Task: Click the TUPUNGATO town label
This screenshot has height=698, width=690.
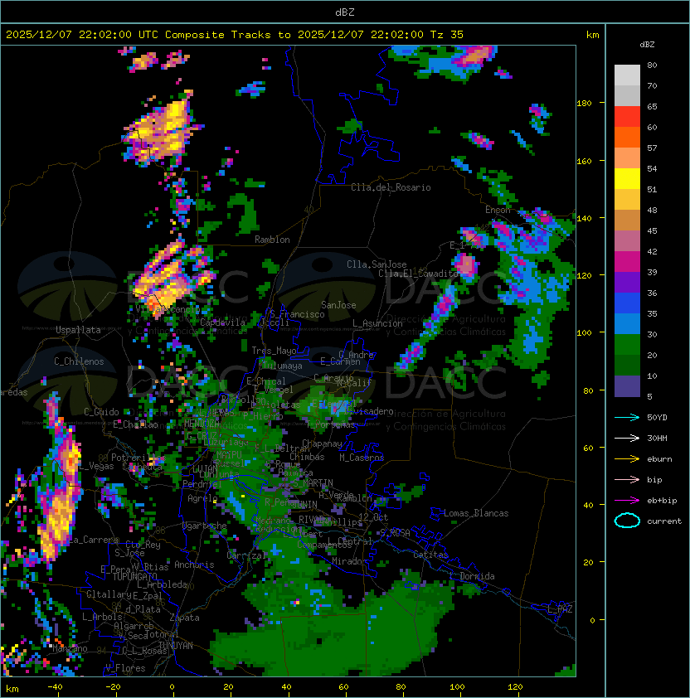Action: (134, 577)
